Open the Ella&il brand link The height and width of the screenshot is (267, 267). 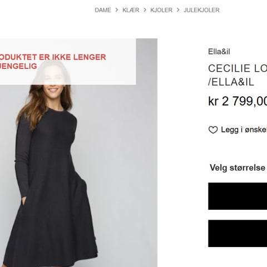click(219, 52)
